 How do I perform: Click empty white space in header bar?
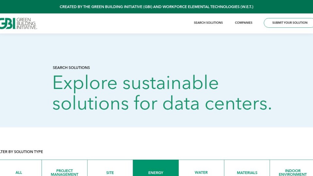(114, 23)
